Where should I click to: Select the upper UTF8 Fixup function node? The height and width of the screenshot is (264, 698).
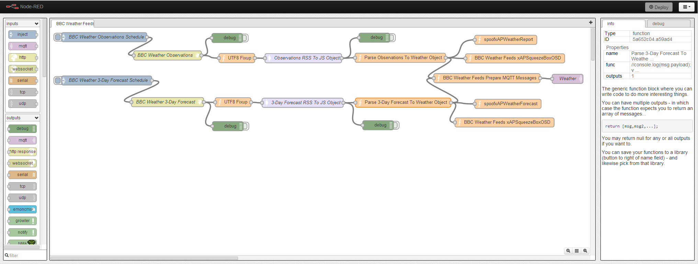pyautogui.click(x=237, y=58)
